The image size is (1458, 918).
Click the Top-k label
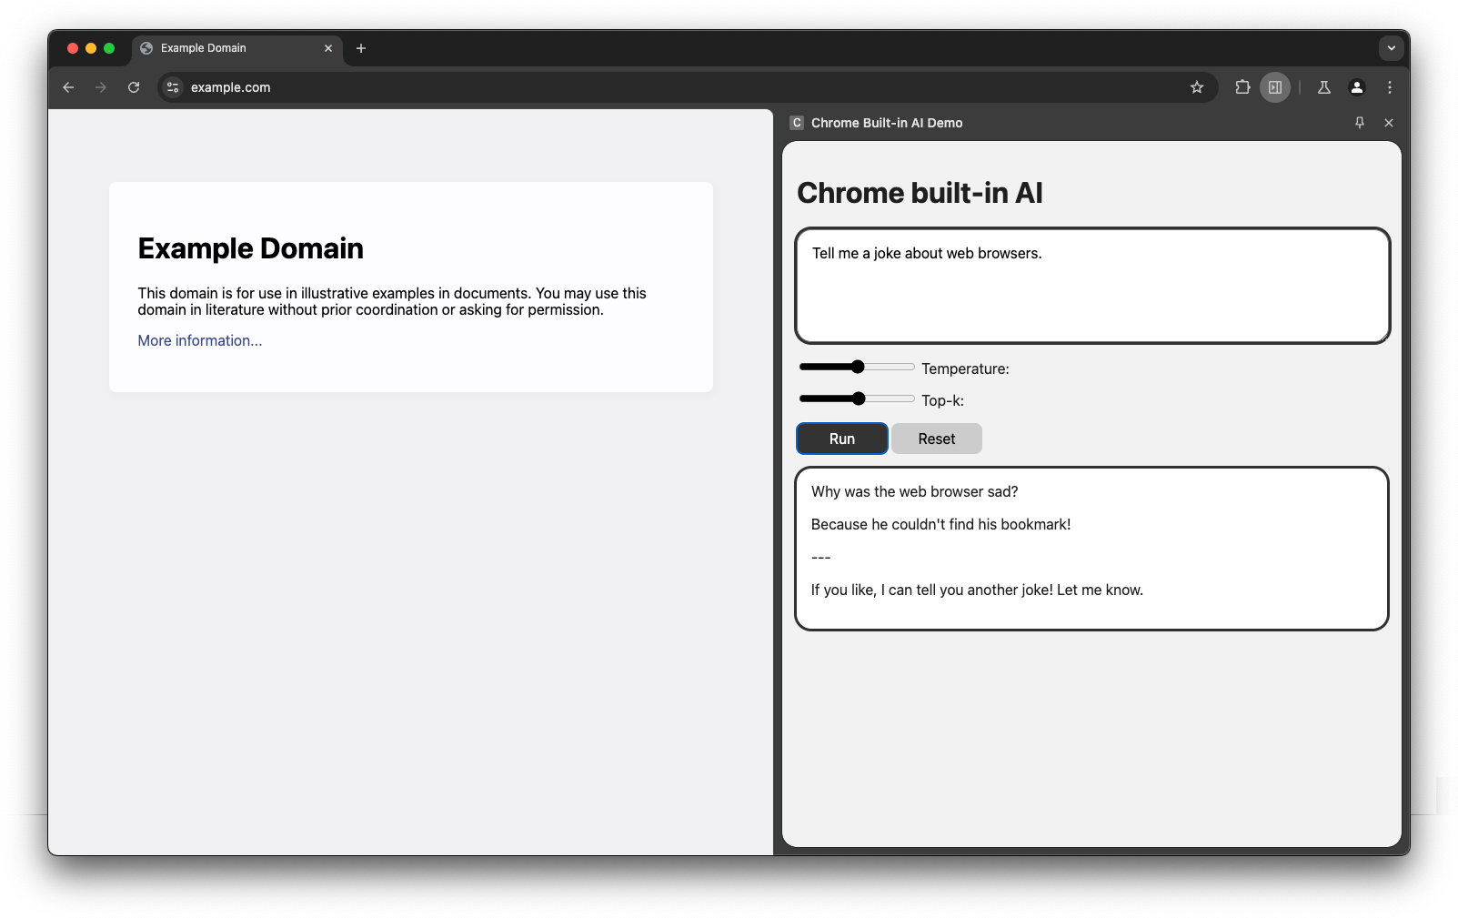(942, 400)
